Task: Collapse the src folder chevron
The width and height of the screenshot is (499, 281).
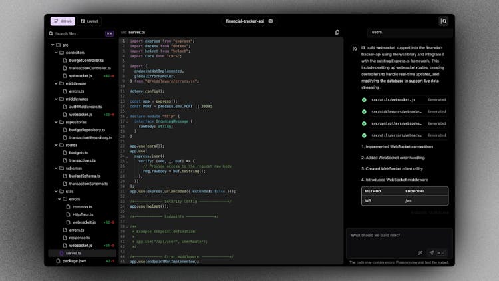Action: [53, 45]
